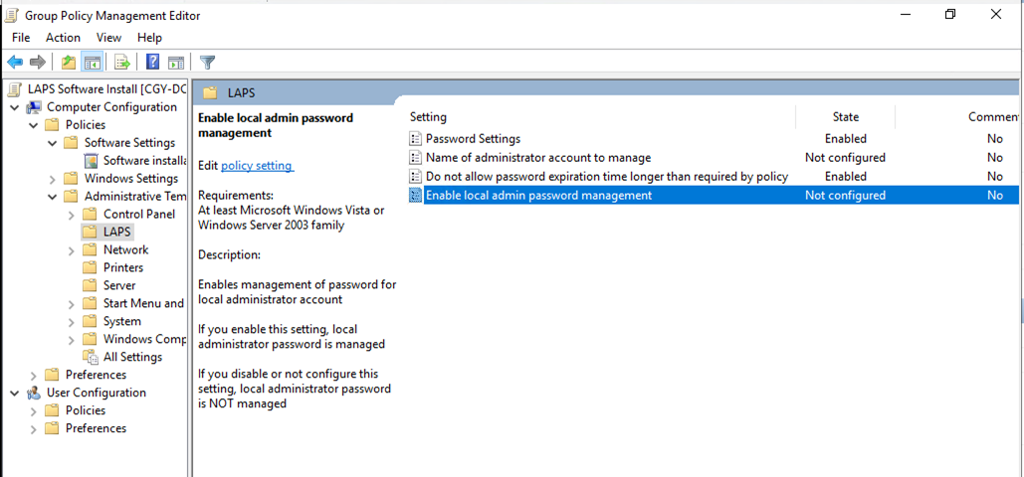Click the policy setting link
Image resolution: width=1024 pixels, height=477 pixels.
[258, 166]
